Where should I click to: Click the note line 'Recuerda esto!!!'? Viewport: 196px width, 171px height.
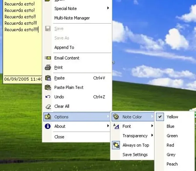[x=21, y=23]
